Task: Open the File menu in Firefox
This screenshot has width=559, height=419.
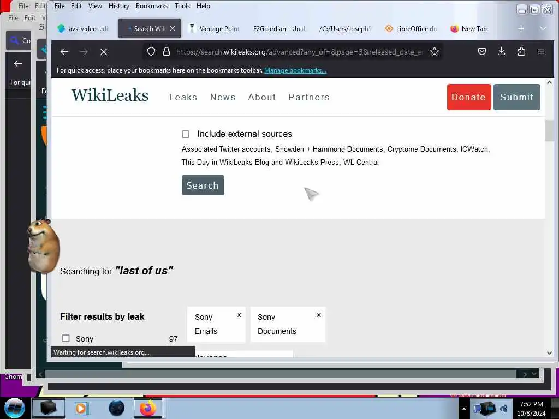Action: tap(59, 6)
